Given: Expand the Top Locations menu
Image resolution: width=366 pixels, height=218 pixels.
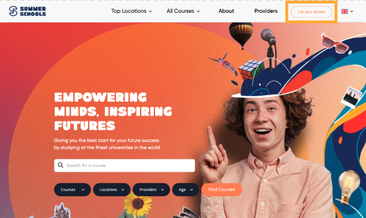Looking at the screenshot, I should tap(131, 11).
